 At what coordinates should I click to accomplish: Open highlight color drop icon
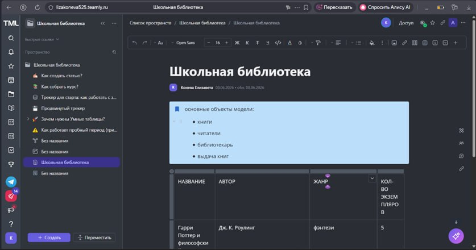coord(300,43)
